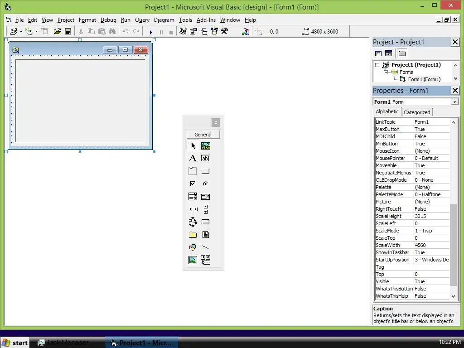Click the Find binoculars icon
Screen dimensions: 464x348
(x=112, y=31)
